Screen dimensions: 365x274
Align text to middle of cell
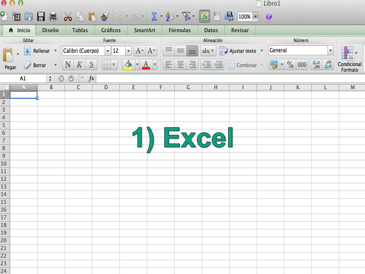coord(180,51)
